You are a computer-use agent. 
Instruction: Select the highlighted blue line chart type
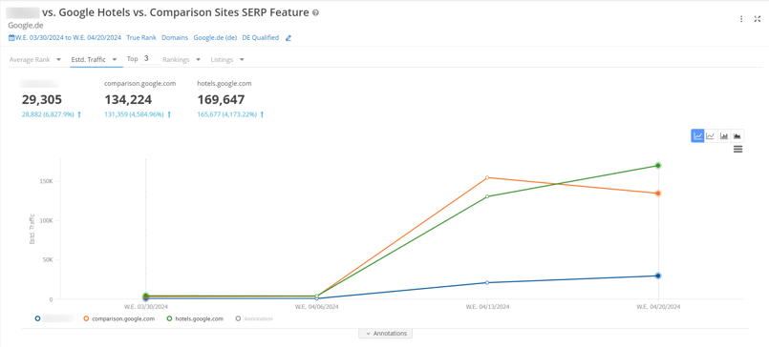697,136
